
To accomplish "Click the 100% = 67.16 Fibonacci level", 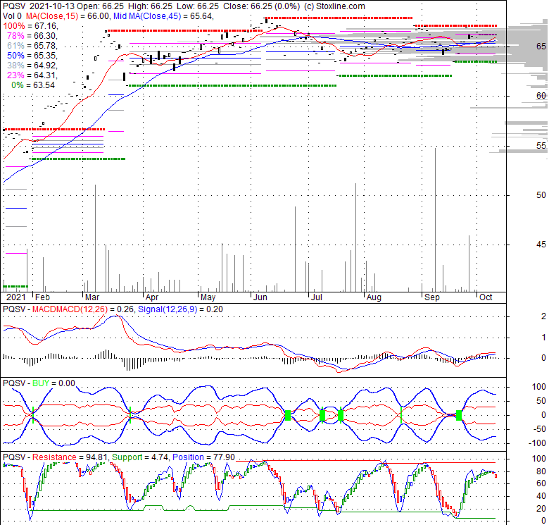I will tap(30, 26).
